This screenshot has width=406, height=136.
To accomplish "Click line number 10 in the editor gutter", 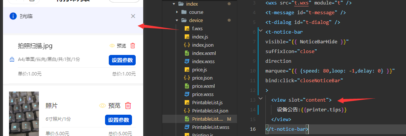I will point(253,71).
